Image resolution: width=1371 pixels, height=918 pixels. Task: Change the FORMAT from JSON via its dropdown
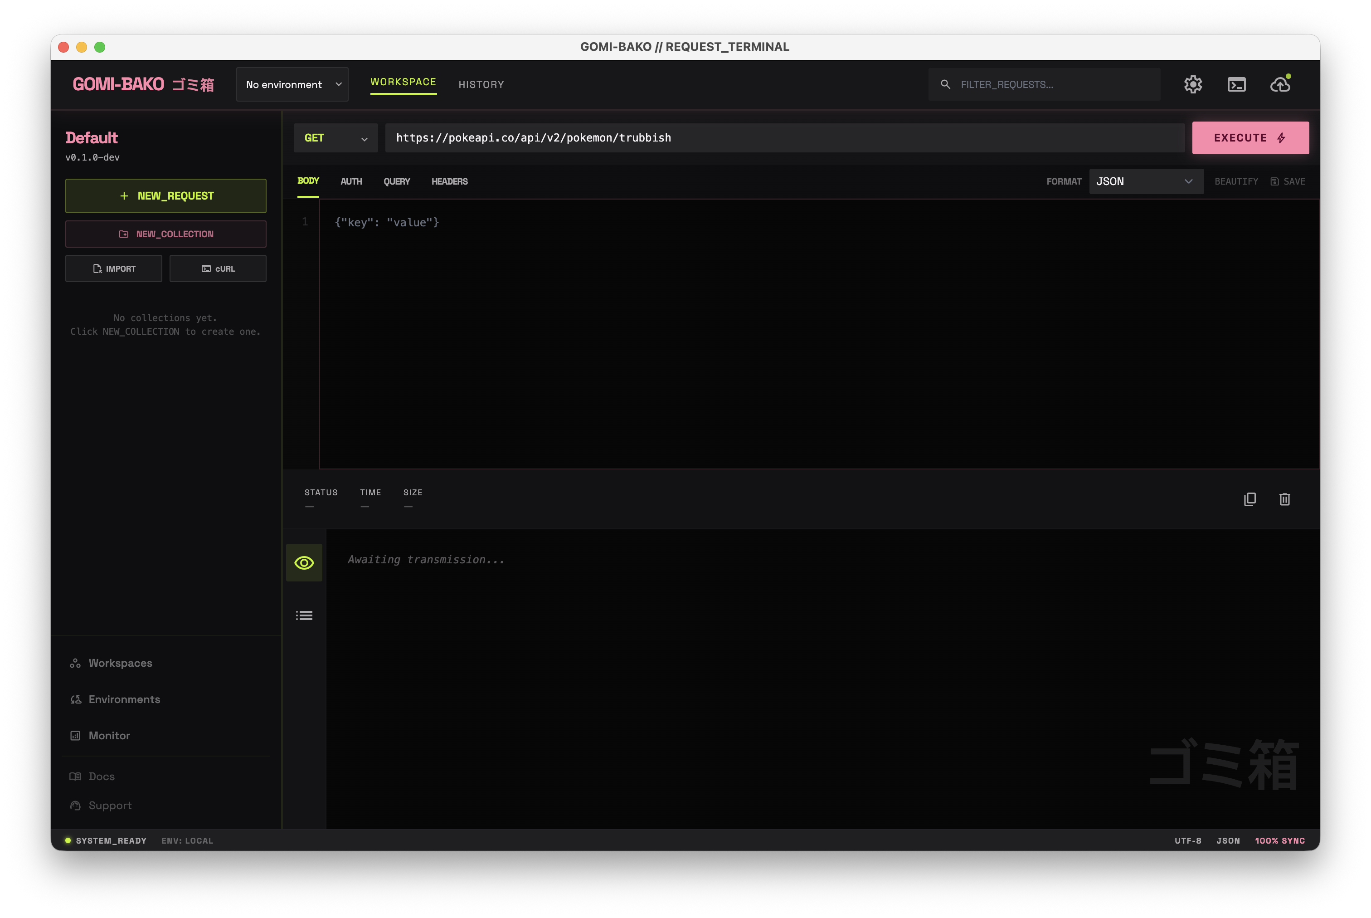click(1146, 181)
